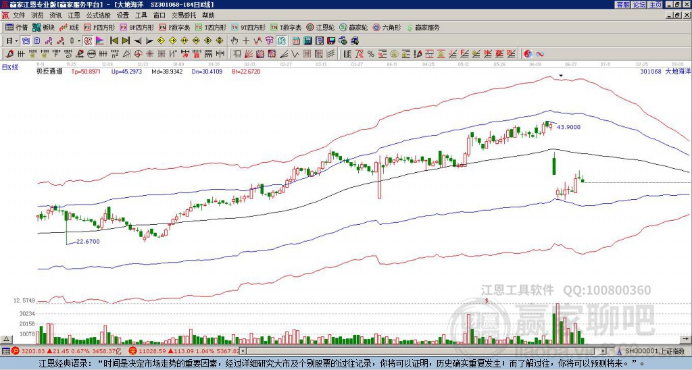Open the P四方形 tool
This screenshot has width=692, height=370.
[x=99, y=27]
